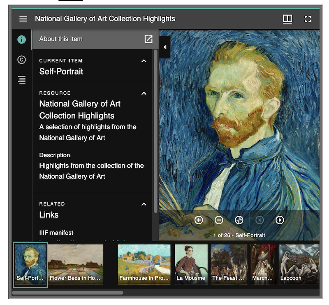Advance to next canvas with right arrow
329x305 pixels.
click(x=280, y=220)
